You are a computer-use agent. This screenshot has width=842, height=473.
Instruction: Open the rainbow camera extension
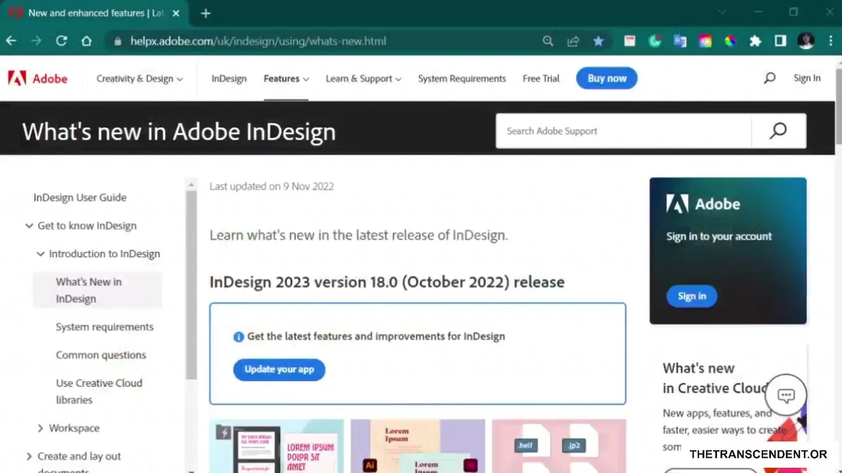[x=705, y=41]
